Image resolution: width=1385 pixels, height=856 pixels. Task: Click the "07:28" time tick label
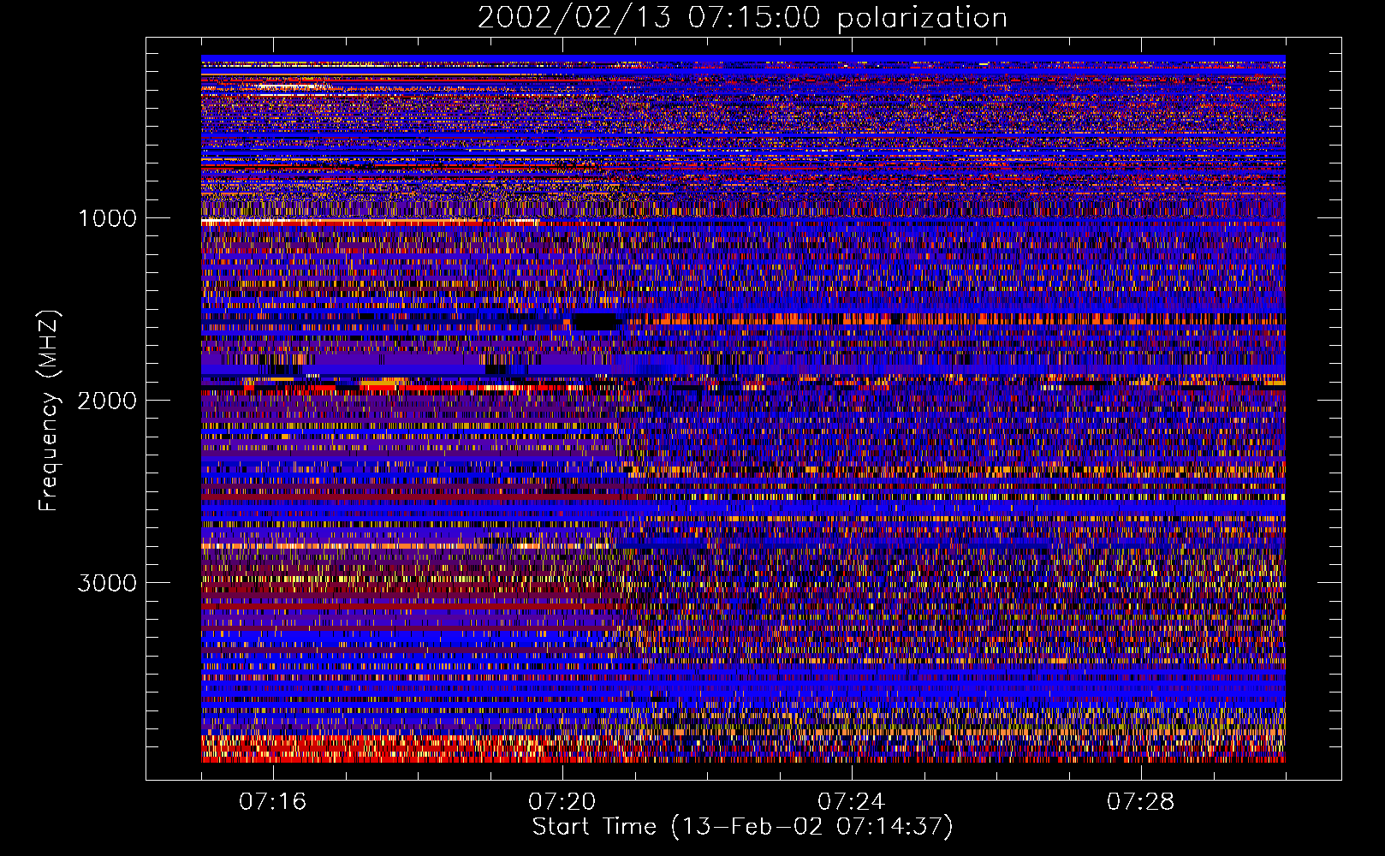1141,801
